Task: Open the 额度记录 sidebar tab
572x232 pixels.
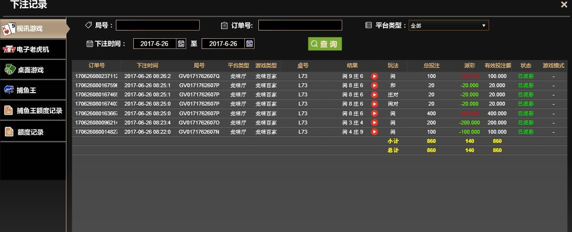Action: 33,131
